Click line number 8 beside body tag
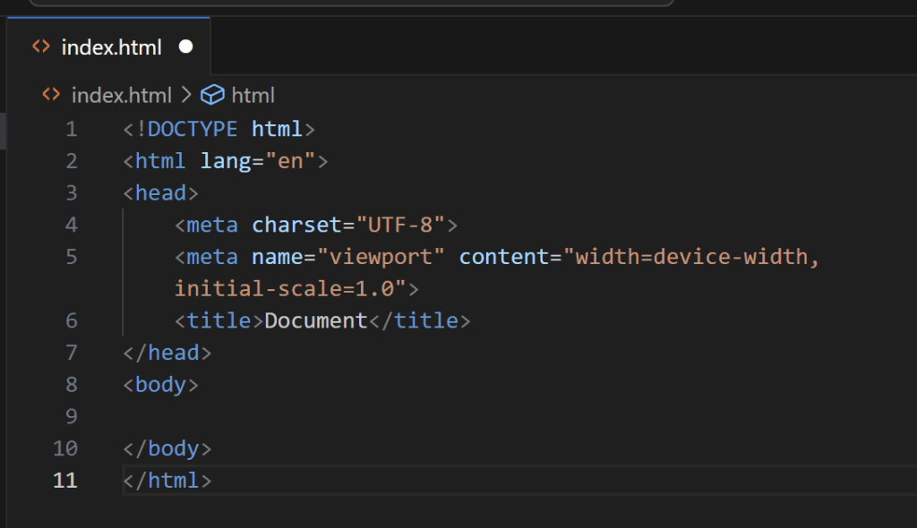The width and height of the screenshot is (917, 528). [72, 384]
